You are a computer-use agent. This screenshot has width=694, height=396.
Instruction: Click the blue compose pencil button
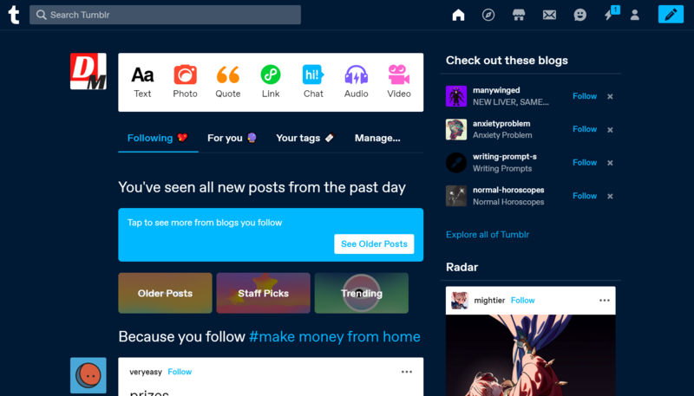(x=671, y=15)
